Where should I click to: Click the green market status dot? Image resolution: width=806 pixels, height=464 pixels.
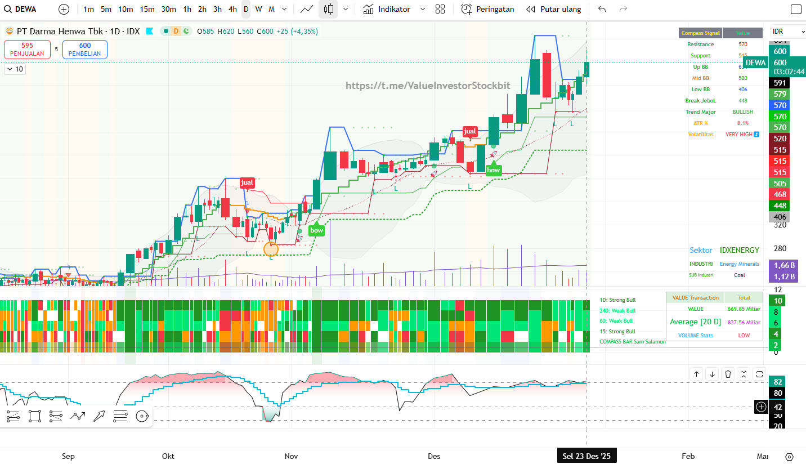coord(166,31)
